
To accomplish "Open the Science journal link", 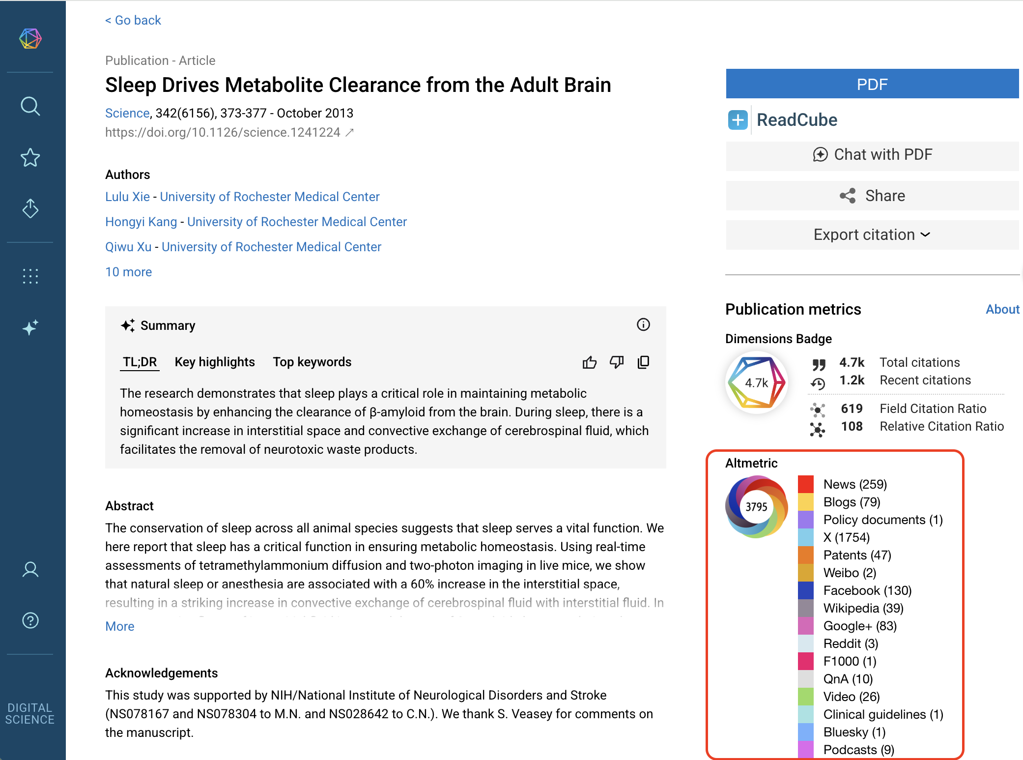I will (127, 113).
